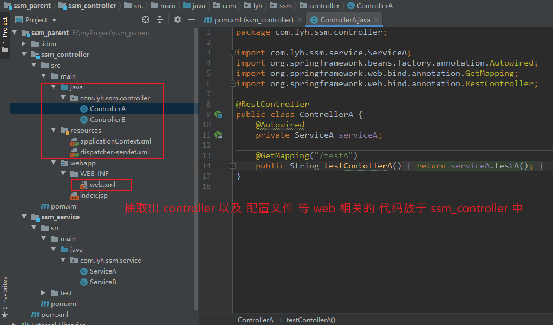Collapse the WEB-INF folder
553x325 pixels.
pos(63,173)
